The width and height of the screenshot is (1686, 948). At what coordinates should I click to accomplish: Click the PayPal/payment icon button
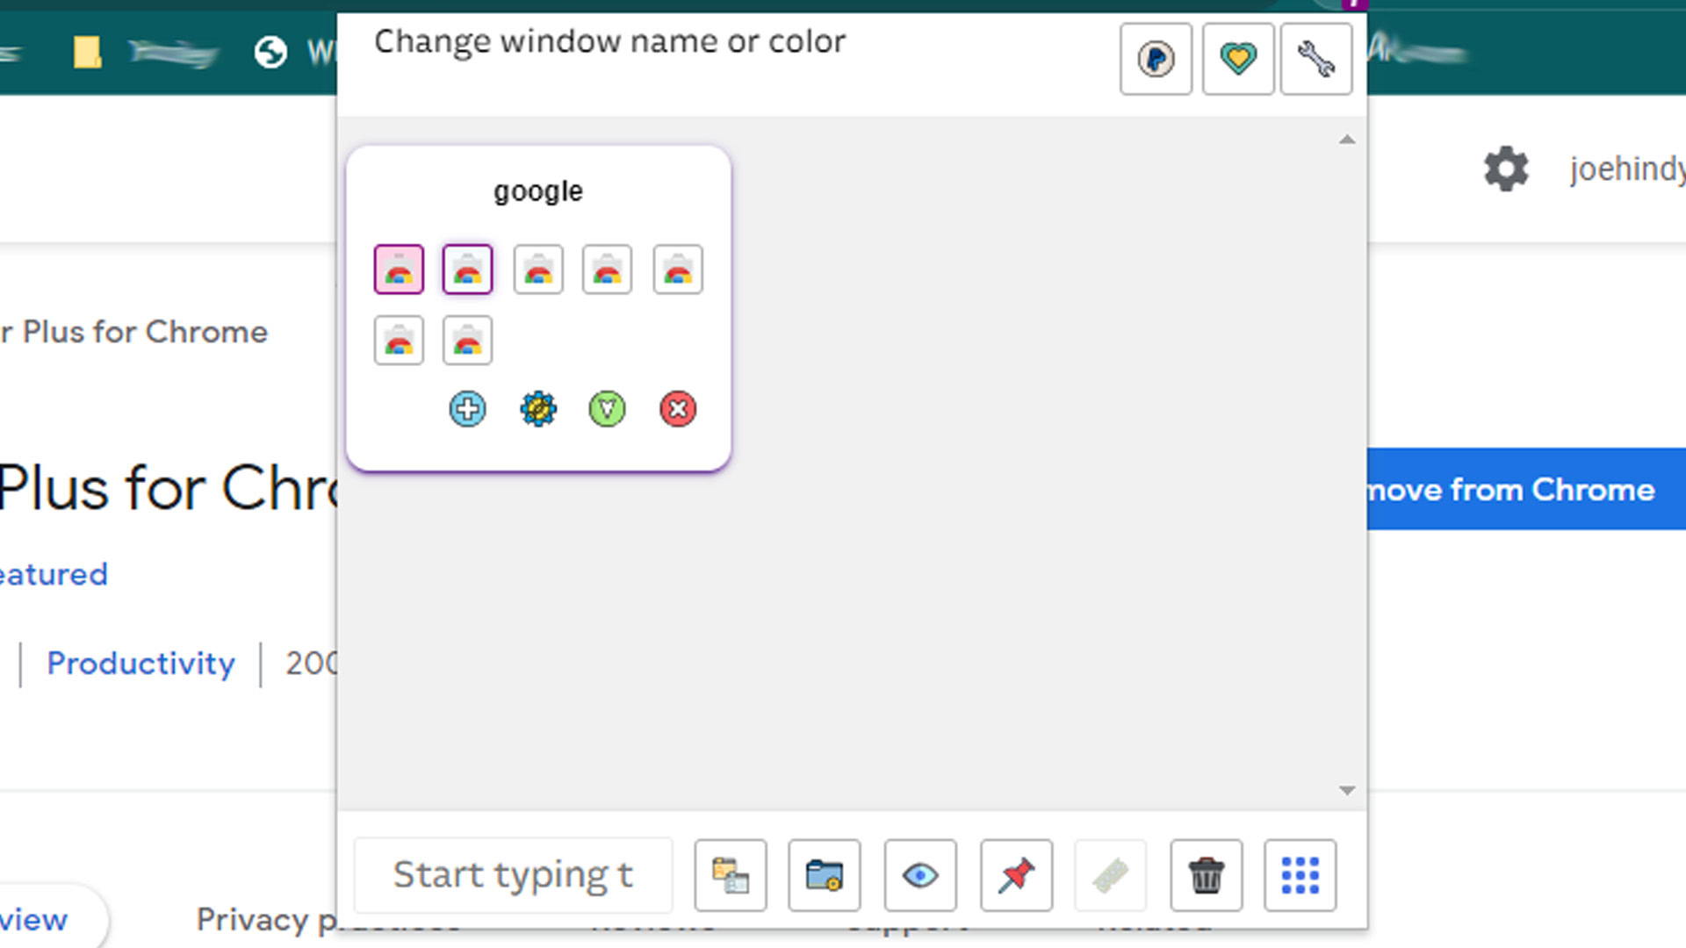pyautogui.click(x=1156, y=58)
